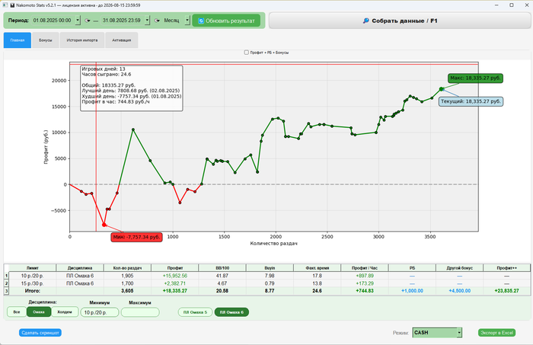Click the Итого row label
Screen dimensions: 533x345
(32, 291)
